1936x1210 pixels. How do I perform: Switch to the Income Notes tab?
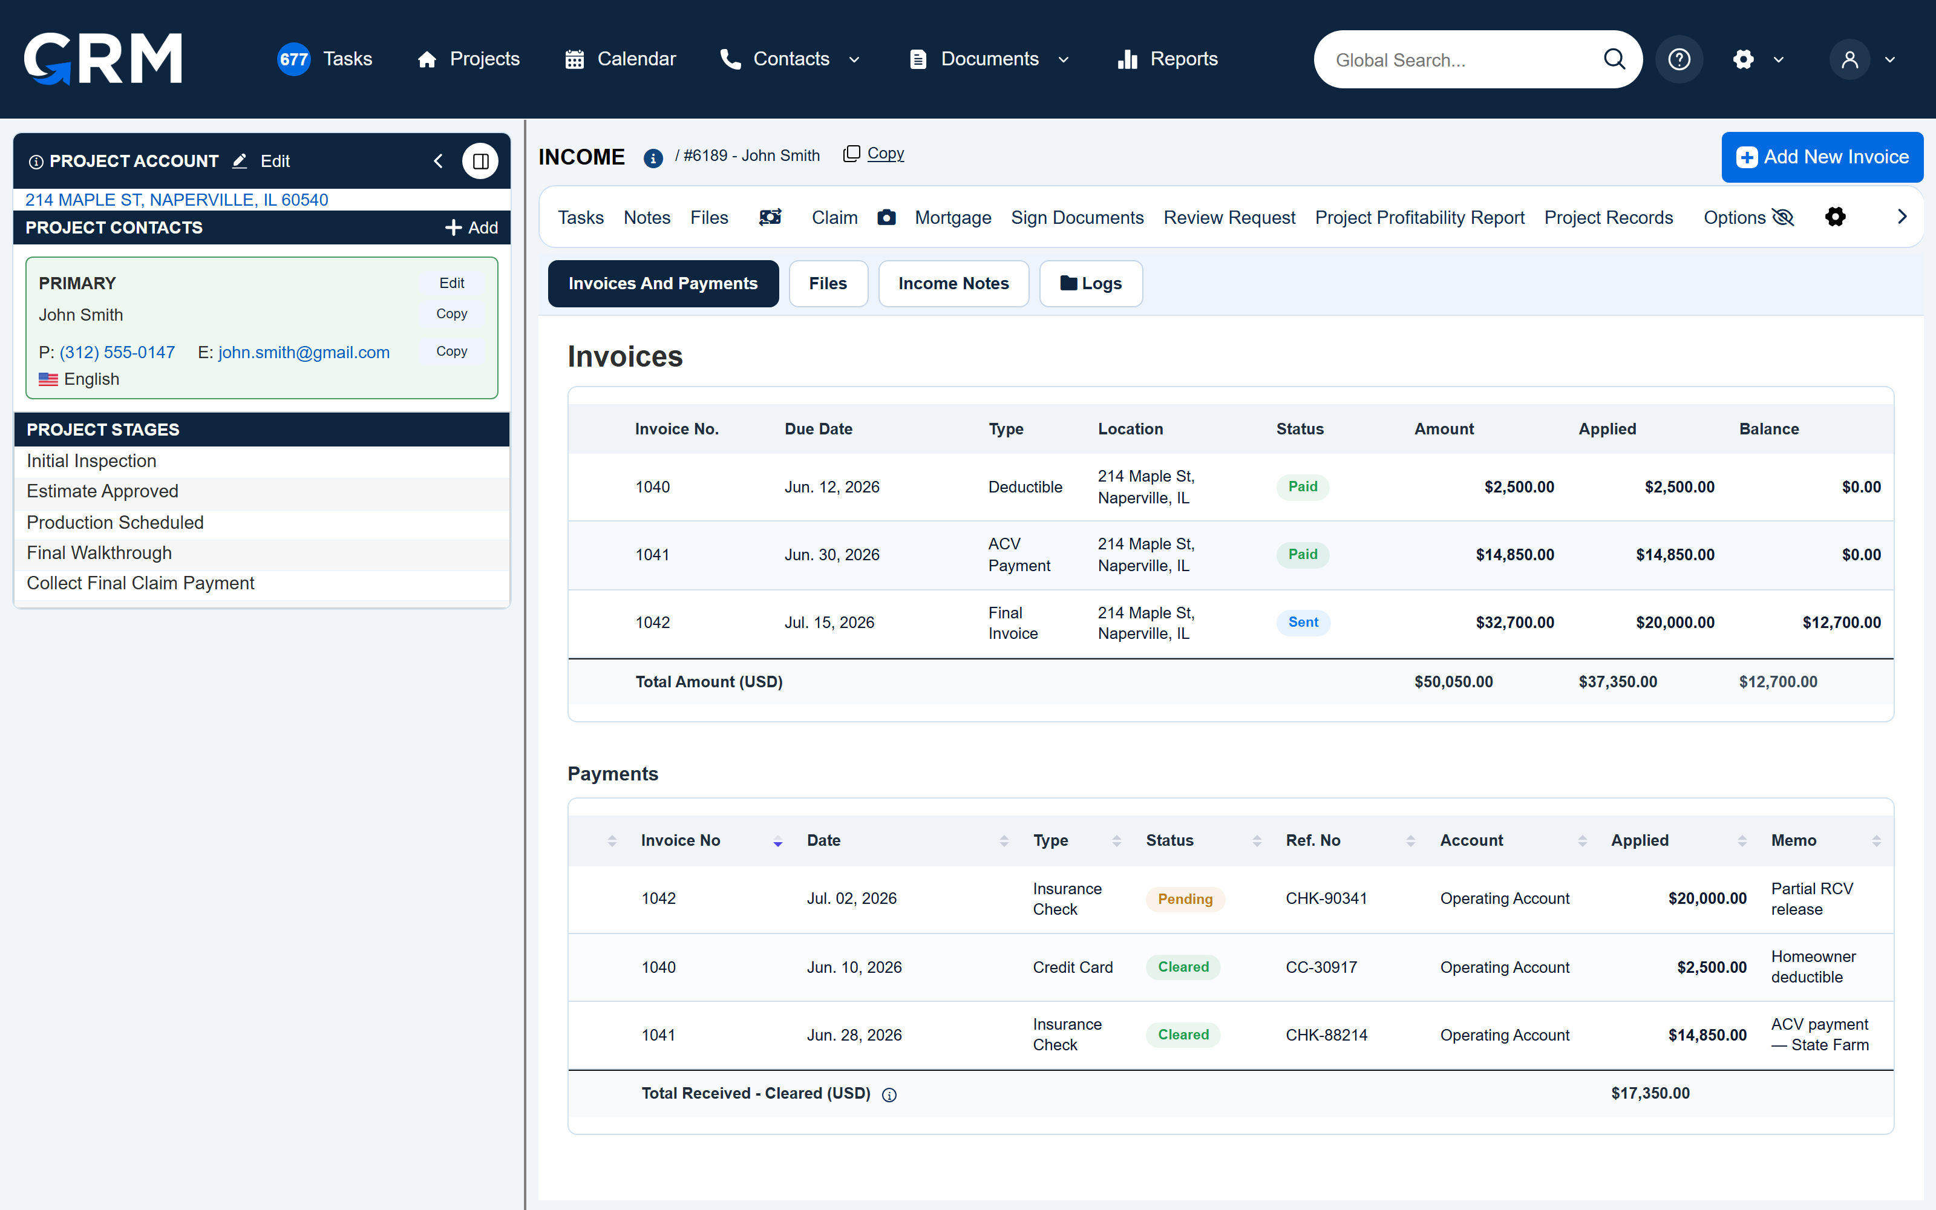[953, 283]
